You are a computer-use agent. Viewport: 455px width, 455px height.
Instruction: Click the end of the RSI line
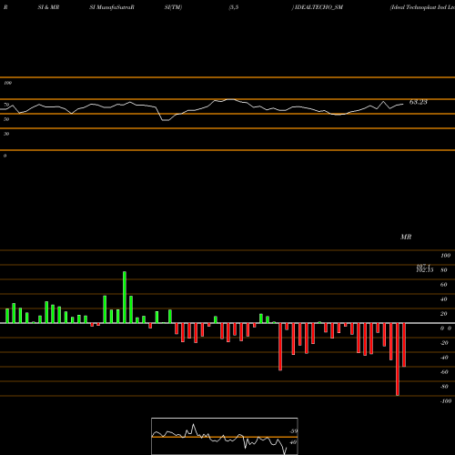[x=403, y=105]
